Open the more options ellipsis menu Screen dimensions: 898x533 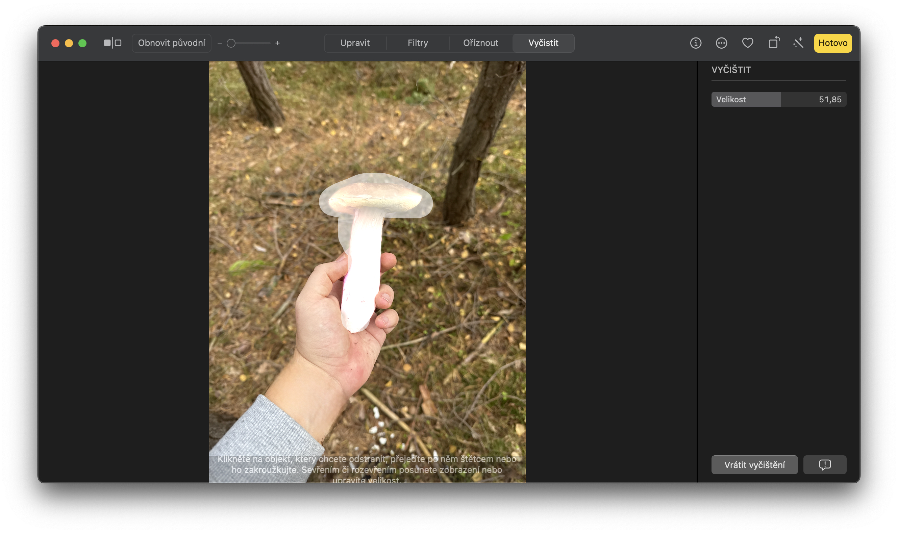[721, 43]
